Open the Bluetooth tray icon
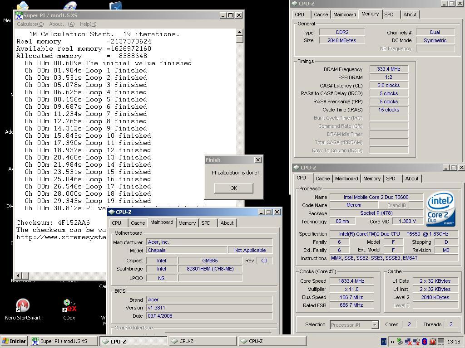The width and height of the screenshot is (465, 348). coord(425,342)
